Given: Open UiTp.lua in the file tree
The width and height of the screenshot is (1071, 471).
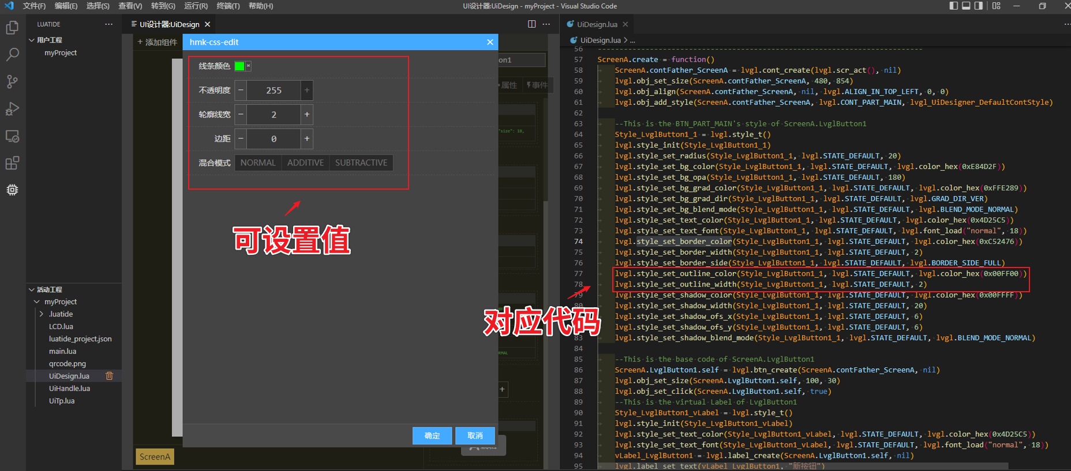Looking at the screenshot, I should click(x=62, y=401).
